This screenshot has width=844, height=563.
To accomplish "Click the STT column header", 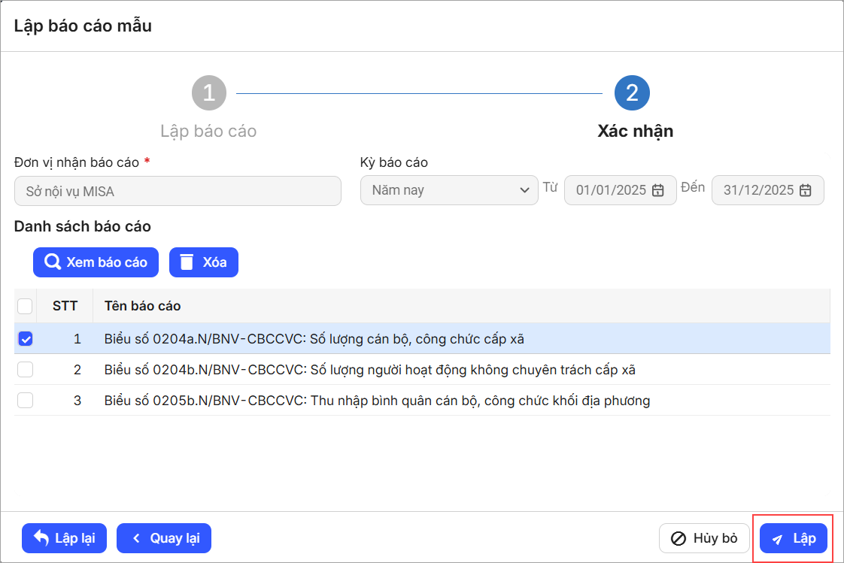I will (65, 306).
